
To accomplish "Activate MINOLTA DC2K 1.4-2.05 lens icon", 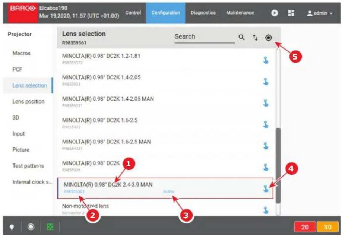I will tap(266, 82).
